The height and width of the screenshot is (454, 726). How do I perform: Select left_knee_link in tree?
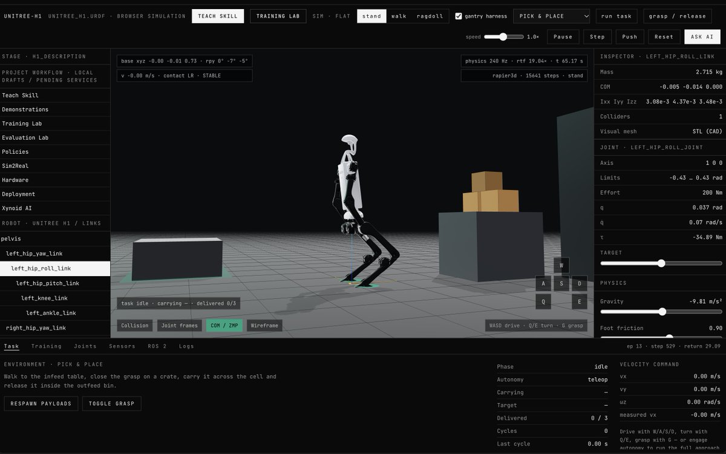pos(55,298)
